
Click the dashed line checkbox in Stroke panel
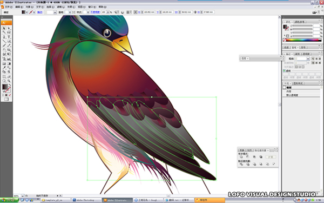point(284,70)
